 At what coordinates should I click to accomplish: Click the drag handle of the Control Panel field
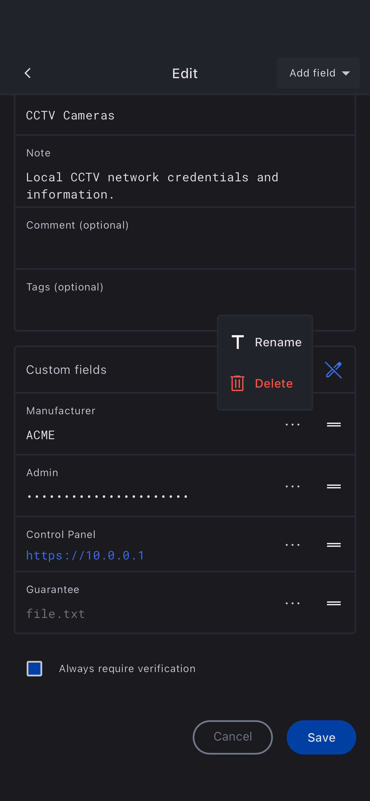(x=333, y=545)
